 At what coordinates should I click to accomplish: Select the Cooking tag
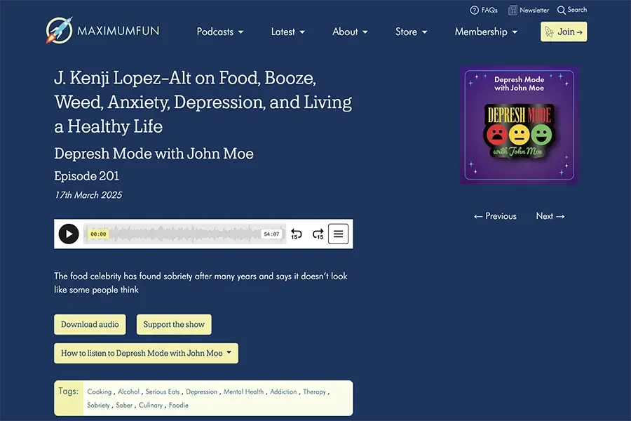tap(100, 392)
